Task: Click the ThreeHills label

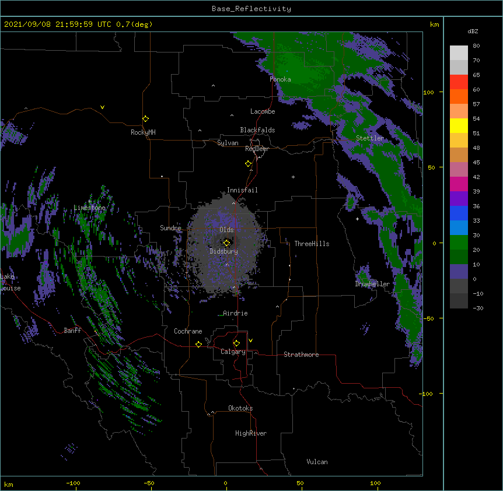Action: [x=312, y=244]
